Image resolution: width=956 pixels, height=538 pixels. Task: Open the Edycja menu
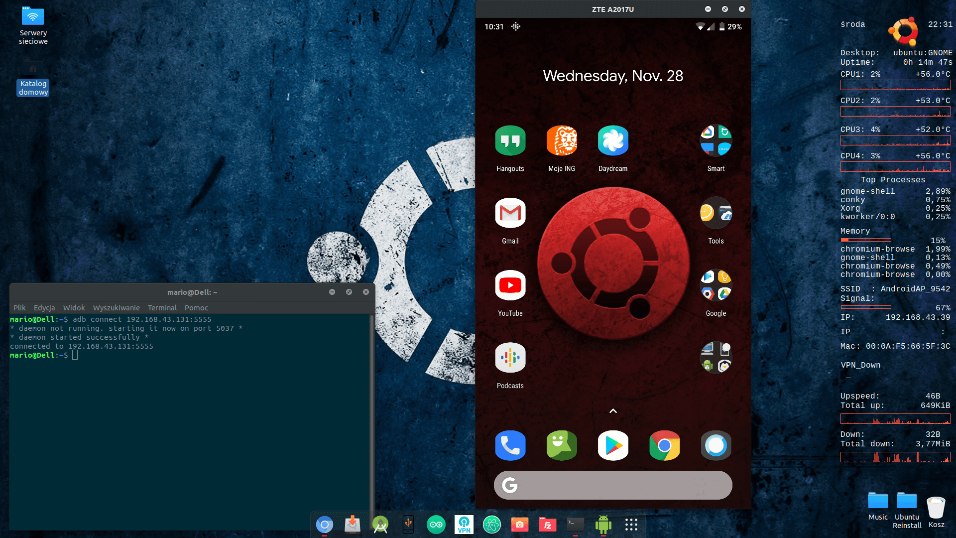pyautogui.click(x=44, y=308)
